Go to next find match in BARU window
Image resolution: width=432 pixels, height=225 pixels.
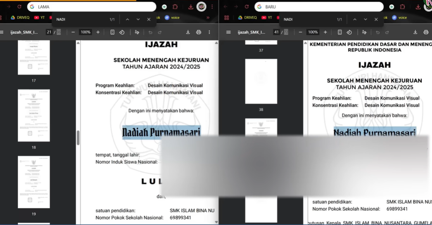pos(366,19)
